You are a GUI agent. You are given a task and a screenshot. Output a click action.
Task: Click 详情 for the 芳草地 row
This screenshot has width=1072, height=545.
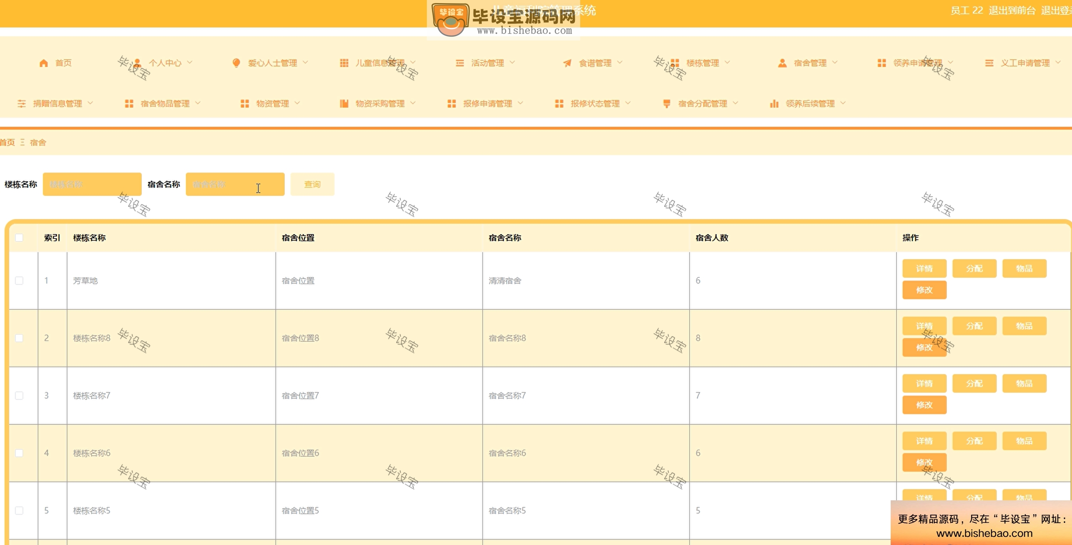point(925,269)
